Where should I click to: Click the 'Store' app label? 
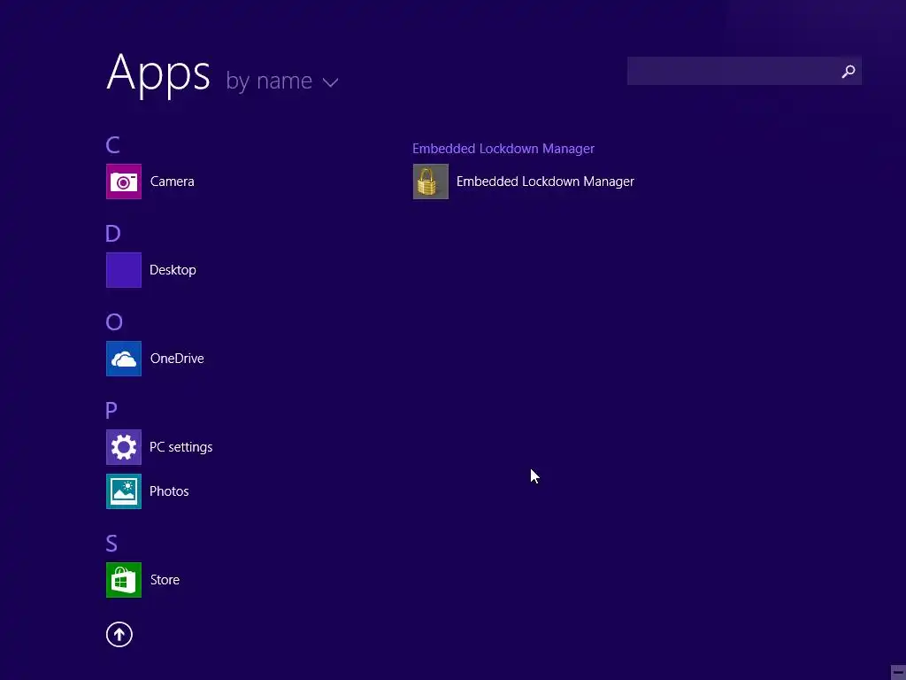165,580
